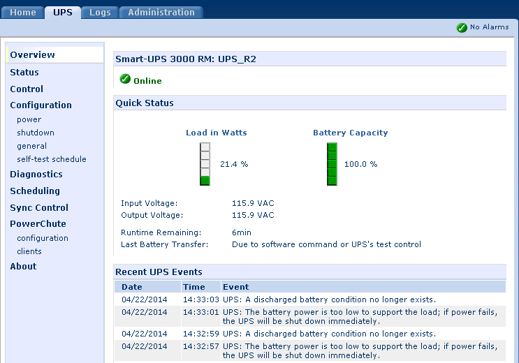The image size is (519, 363).
Task: Click the Runtime Remaining label
Action: [x=161, y=232]
